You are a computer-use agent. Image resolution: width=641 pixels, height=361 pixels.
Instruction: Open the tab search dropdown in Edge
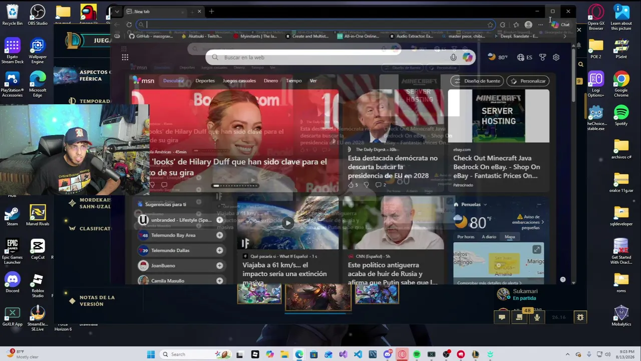[x=117, y=12]
